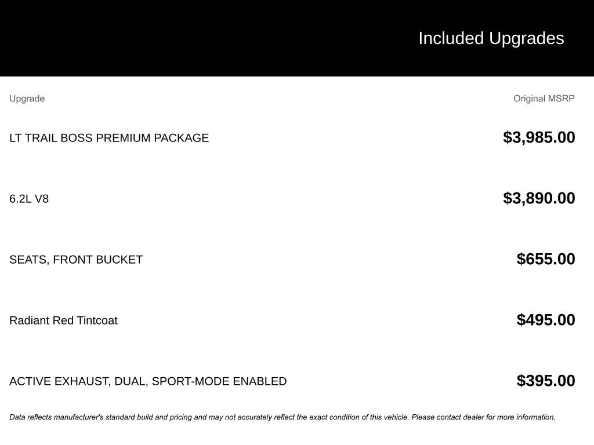Click the $495.00 price value
Screen dimensions: 594x445
545,320
